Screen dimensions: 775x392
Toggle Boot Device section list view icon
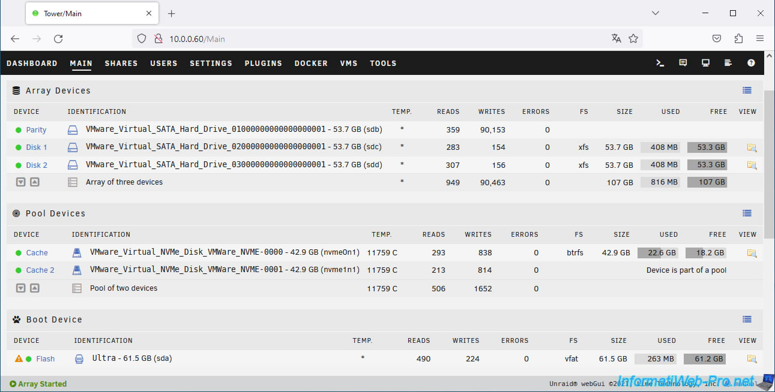pos(747,319)
